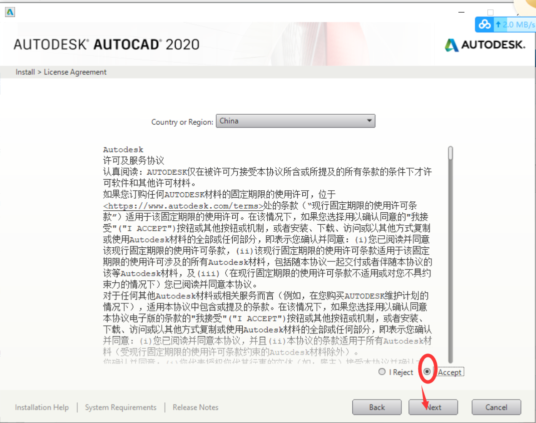Click the AutoCAD installer icon in title bar
The width and height of the screenshot is (536, 423).
coord(10,13)
